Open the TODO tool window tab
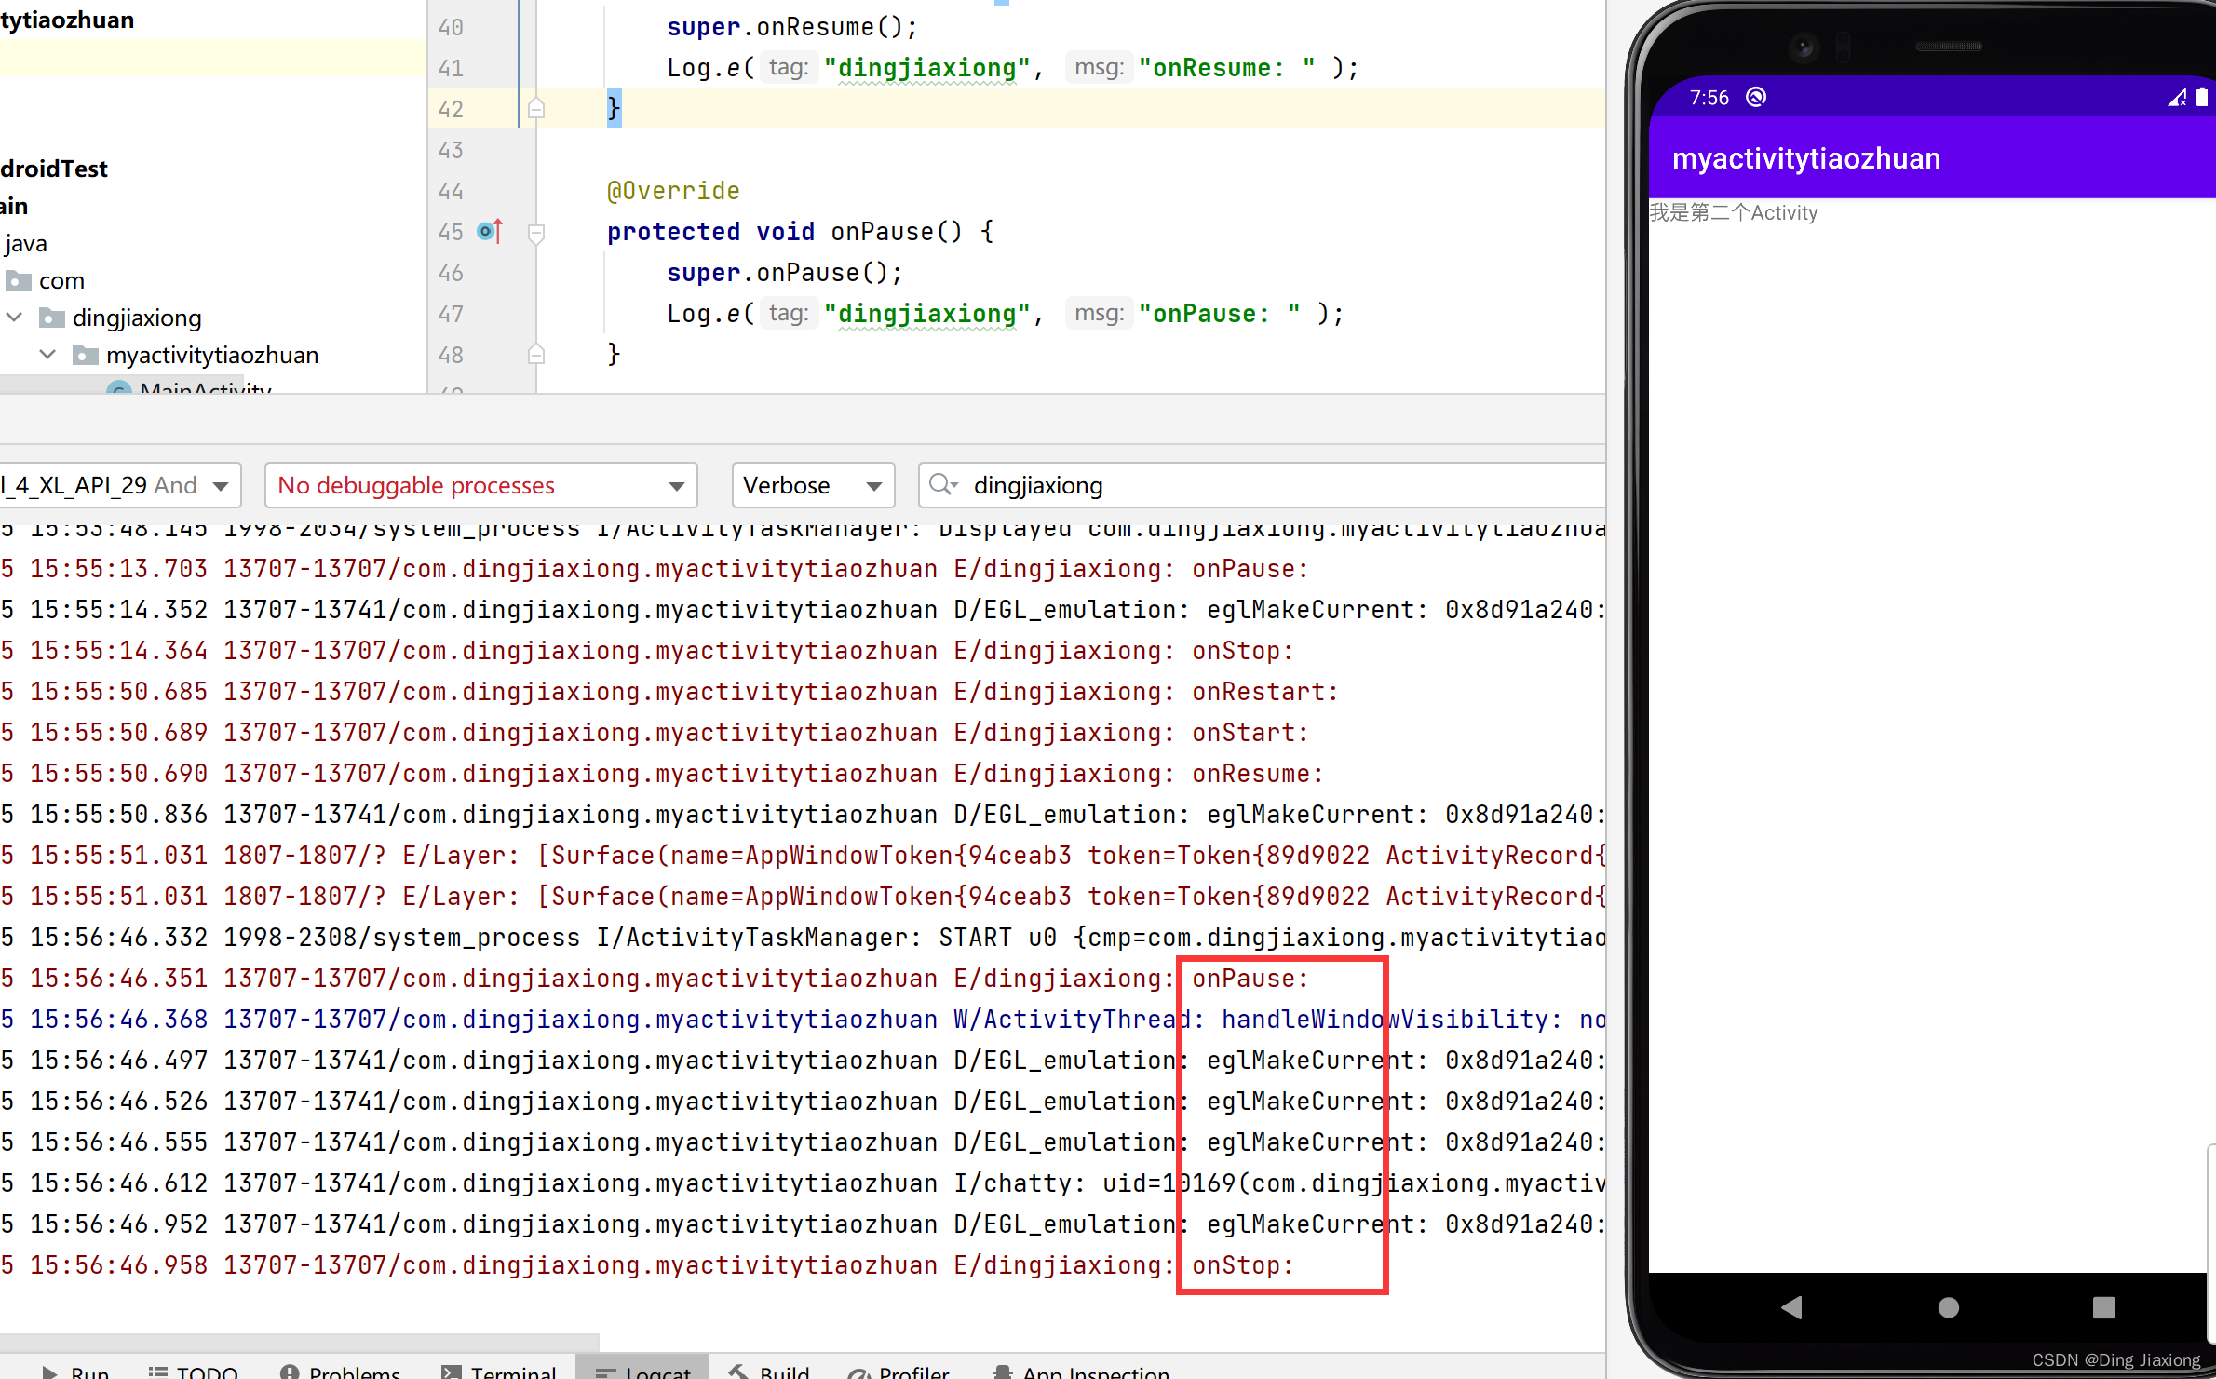Image resolution: width=2216 pixels, height=1379 pixels. (193, 1371)
